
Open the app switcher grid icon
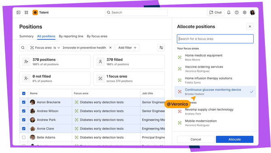(x=26, y=13)
